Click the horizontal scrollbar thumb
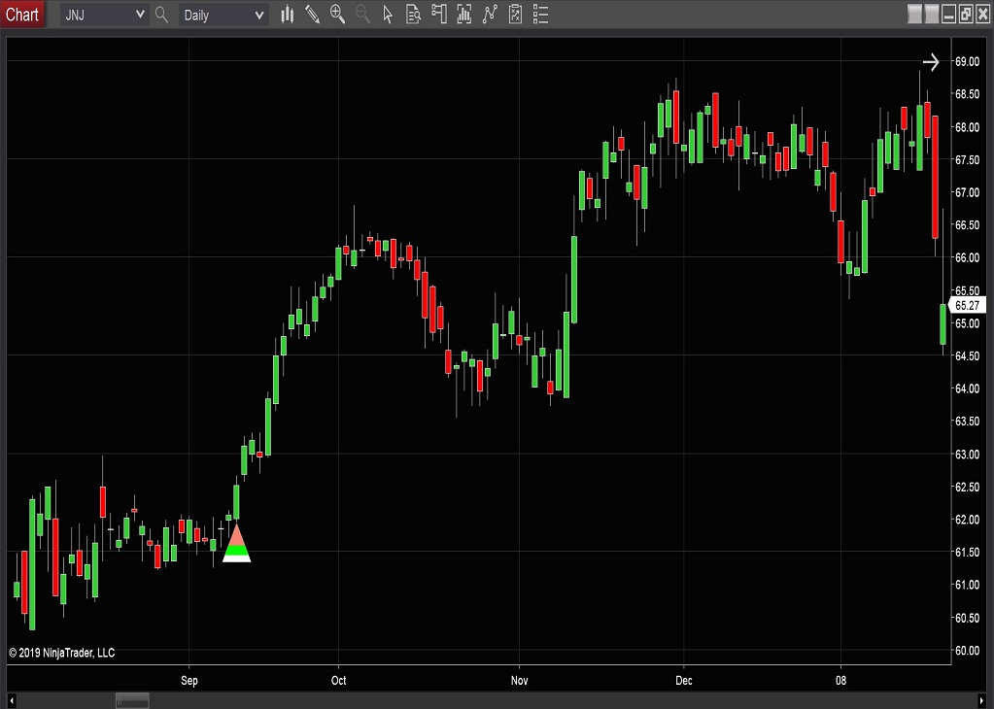 click(132, 700)
